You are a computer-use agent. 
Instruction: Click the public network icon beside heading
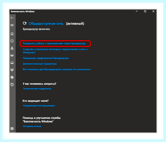pos(25,23)
